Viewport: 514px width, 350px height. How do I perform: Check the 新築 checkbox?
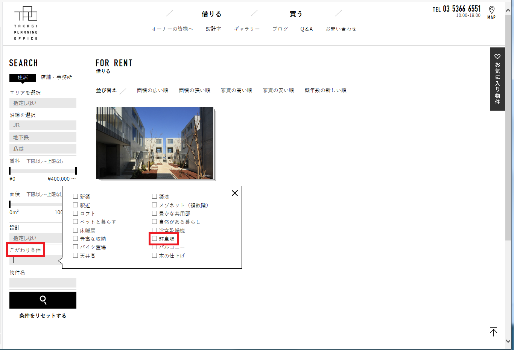click(75, 196)
